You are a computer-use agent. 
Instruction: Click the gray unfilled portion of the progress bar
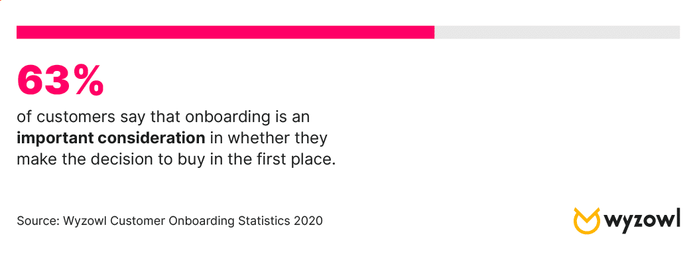[x=557, y=32]
